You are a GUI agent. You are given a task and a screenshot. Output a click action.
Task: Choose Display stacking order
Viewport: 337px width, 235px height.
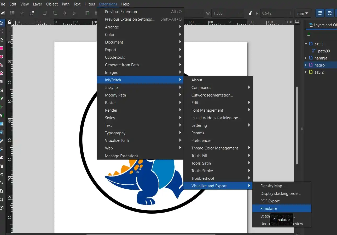click(282, 194)
